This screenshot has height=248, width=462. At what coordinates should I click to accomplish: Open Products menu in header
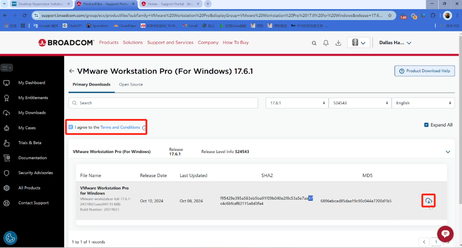(109, 42)
